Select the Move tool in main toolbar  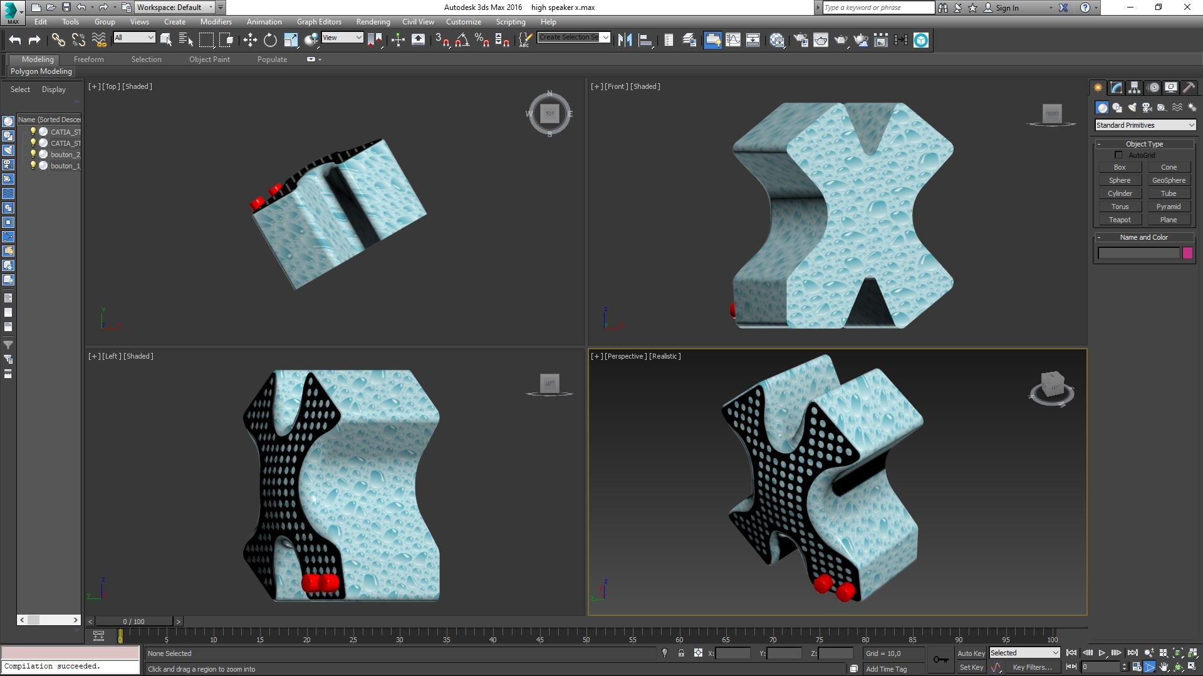point(250,40)
